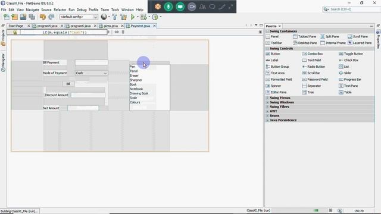
Task: Click the Redo toolbar icon
Action: point(51,17)
